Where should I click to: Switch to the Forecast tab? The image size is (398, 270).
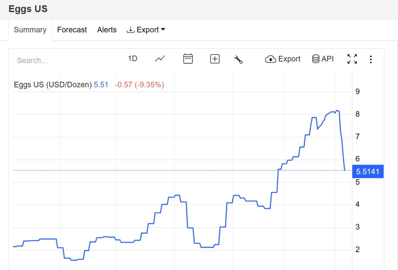point(72,30)
